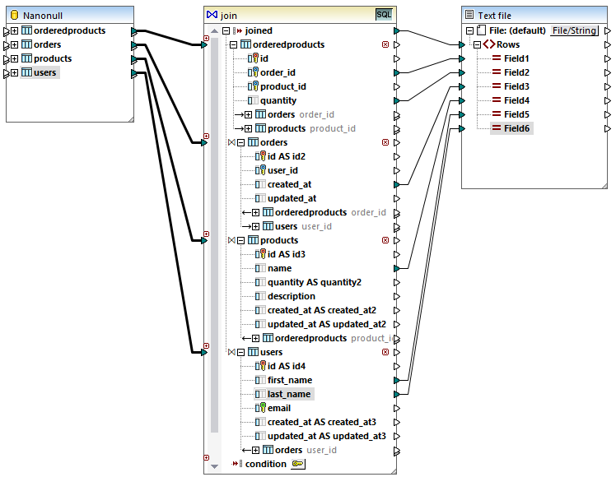Click the Text file component icon
The width and height of the screenshot is (616, 477).
pos(469,15)
